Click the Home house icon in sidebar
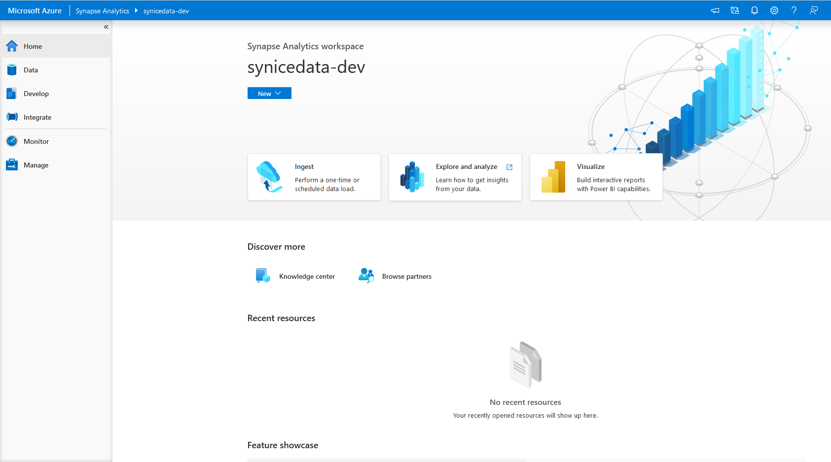The image size is (831, 462). tap(12, 46)
